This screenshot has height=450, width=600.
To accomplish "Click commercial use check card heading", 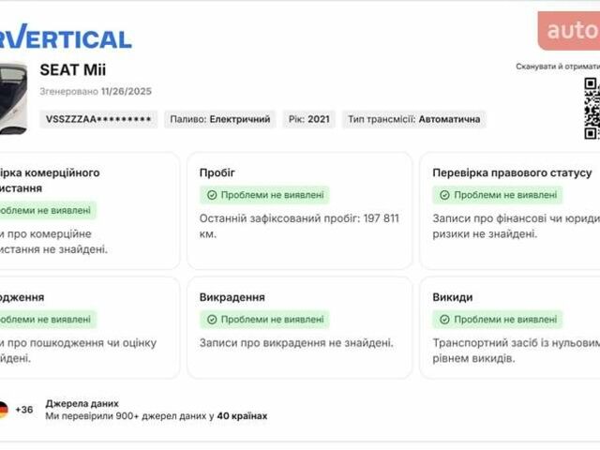I will click(x=50, y=180).
